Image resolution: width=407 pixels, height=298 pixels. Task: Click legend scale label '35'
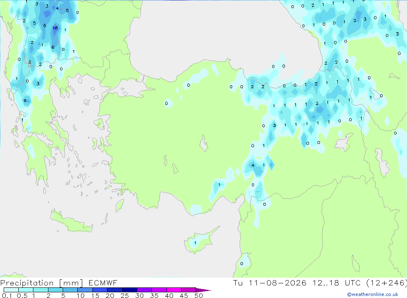(154, 296)
